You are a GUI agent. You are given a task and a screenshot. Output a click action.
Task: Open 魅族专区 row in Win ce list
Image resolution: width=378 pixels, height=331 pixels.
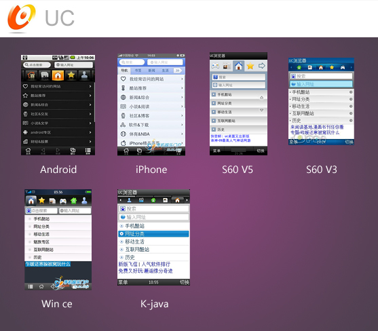[x=58, y=242]
